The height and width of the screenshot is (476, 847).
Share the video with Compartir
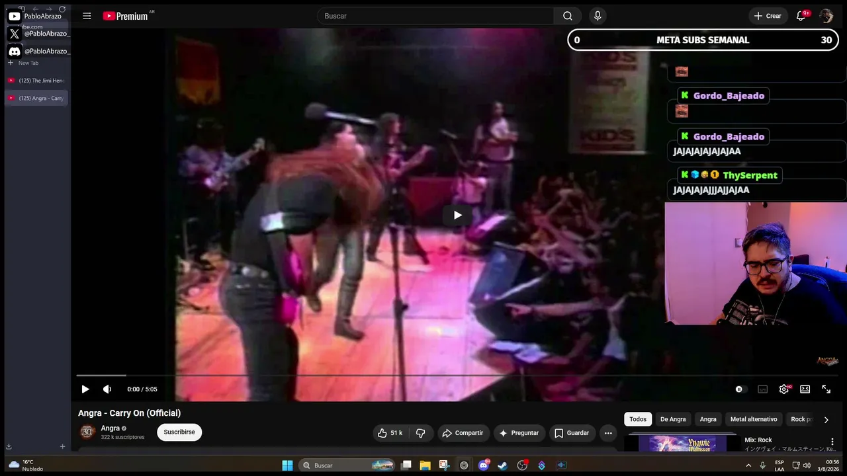coord(463,433)
